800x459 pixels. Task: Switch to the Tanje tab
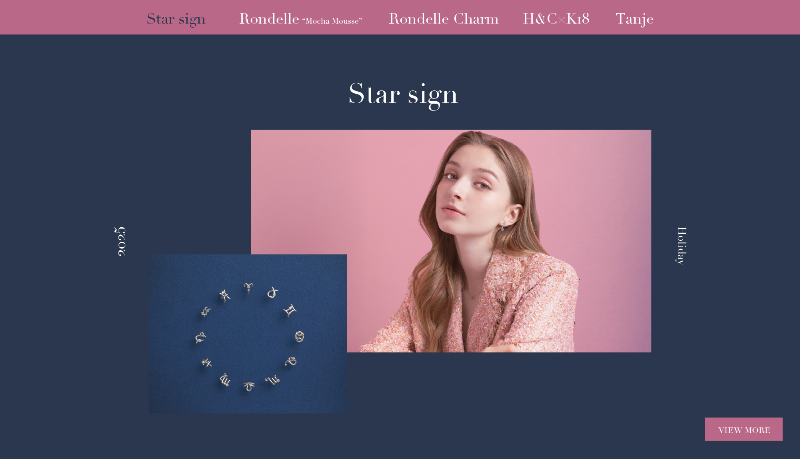coord(634,19)
